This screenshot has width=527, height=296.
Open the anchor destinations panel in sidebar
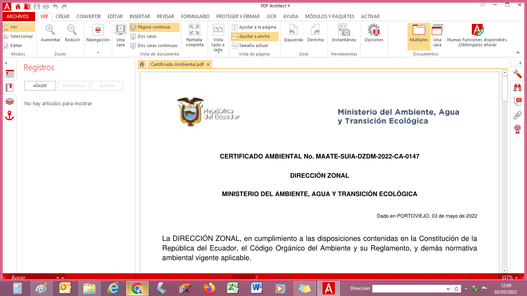[10, 115]
